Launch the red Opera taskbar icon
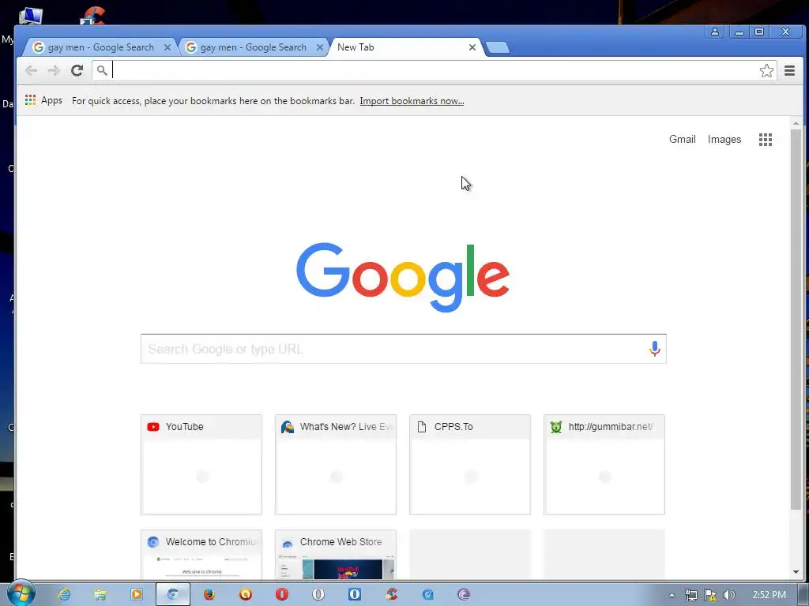Screen dimensions: 809x606 pyautogui.click(x=282, y=595)
